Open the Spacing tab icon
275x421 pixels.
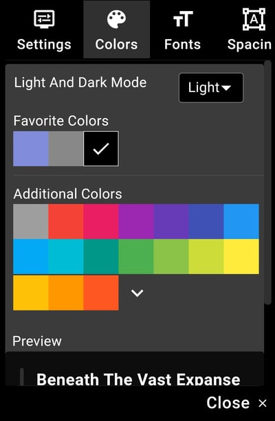click(254, 19)
